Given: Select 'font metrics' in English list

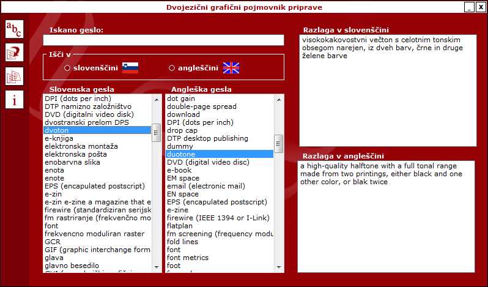Looking at the screenshot, I should [x=188, y=258].
